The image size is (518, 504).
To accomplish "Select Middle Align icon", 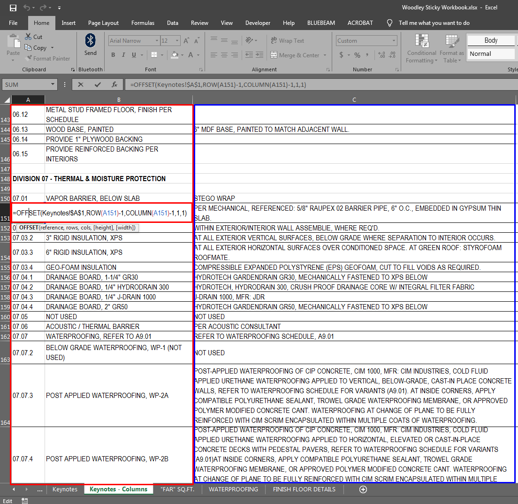I will tap(224, 40).
